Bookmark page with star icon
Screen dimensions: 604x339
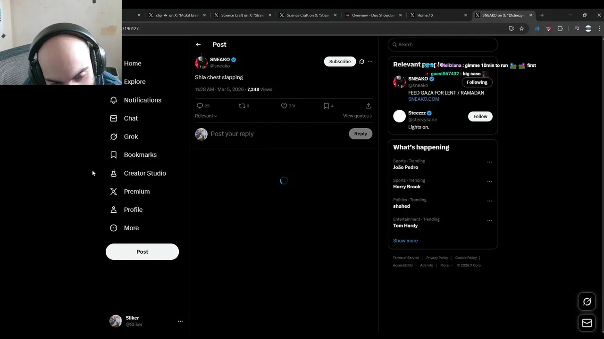521,29
